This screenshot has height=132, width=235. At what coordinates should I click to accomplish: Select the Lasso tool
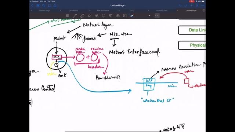click(x=104, y=15)
